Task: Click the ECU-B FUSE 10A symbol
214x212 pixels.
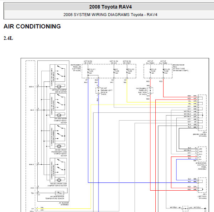Action: pyautogui.click(x=150, y=71)
